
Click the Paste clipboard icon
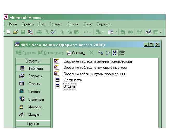77,32
